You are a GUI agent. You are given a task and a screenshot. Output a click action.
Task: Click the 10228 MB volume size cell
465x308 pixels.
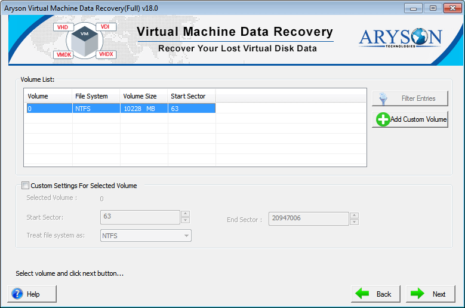(144, 109)
